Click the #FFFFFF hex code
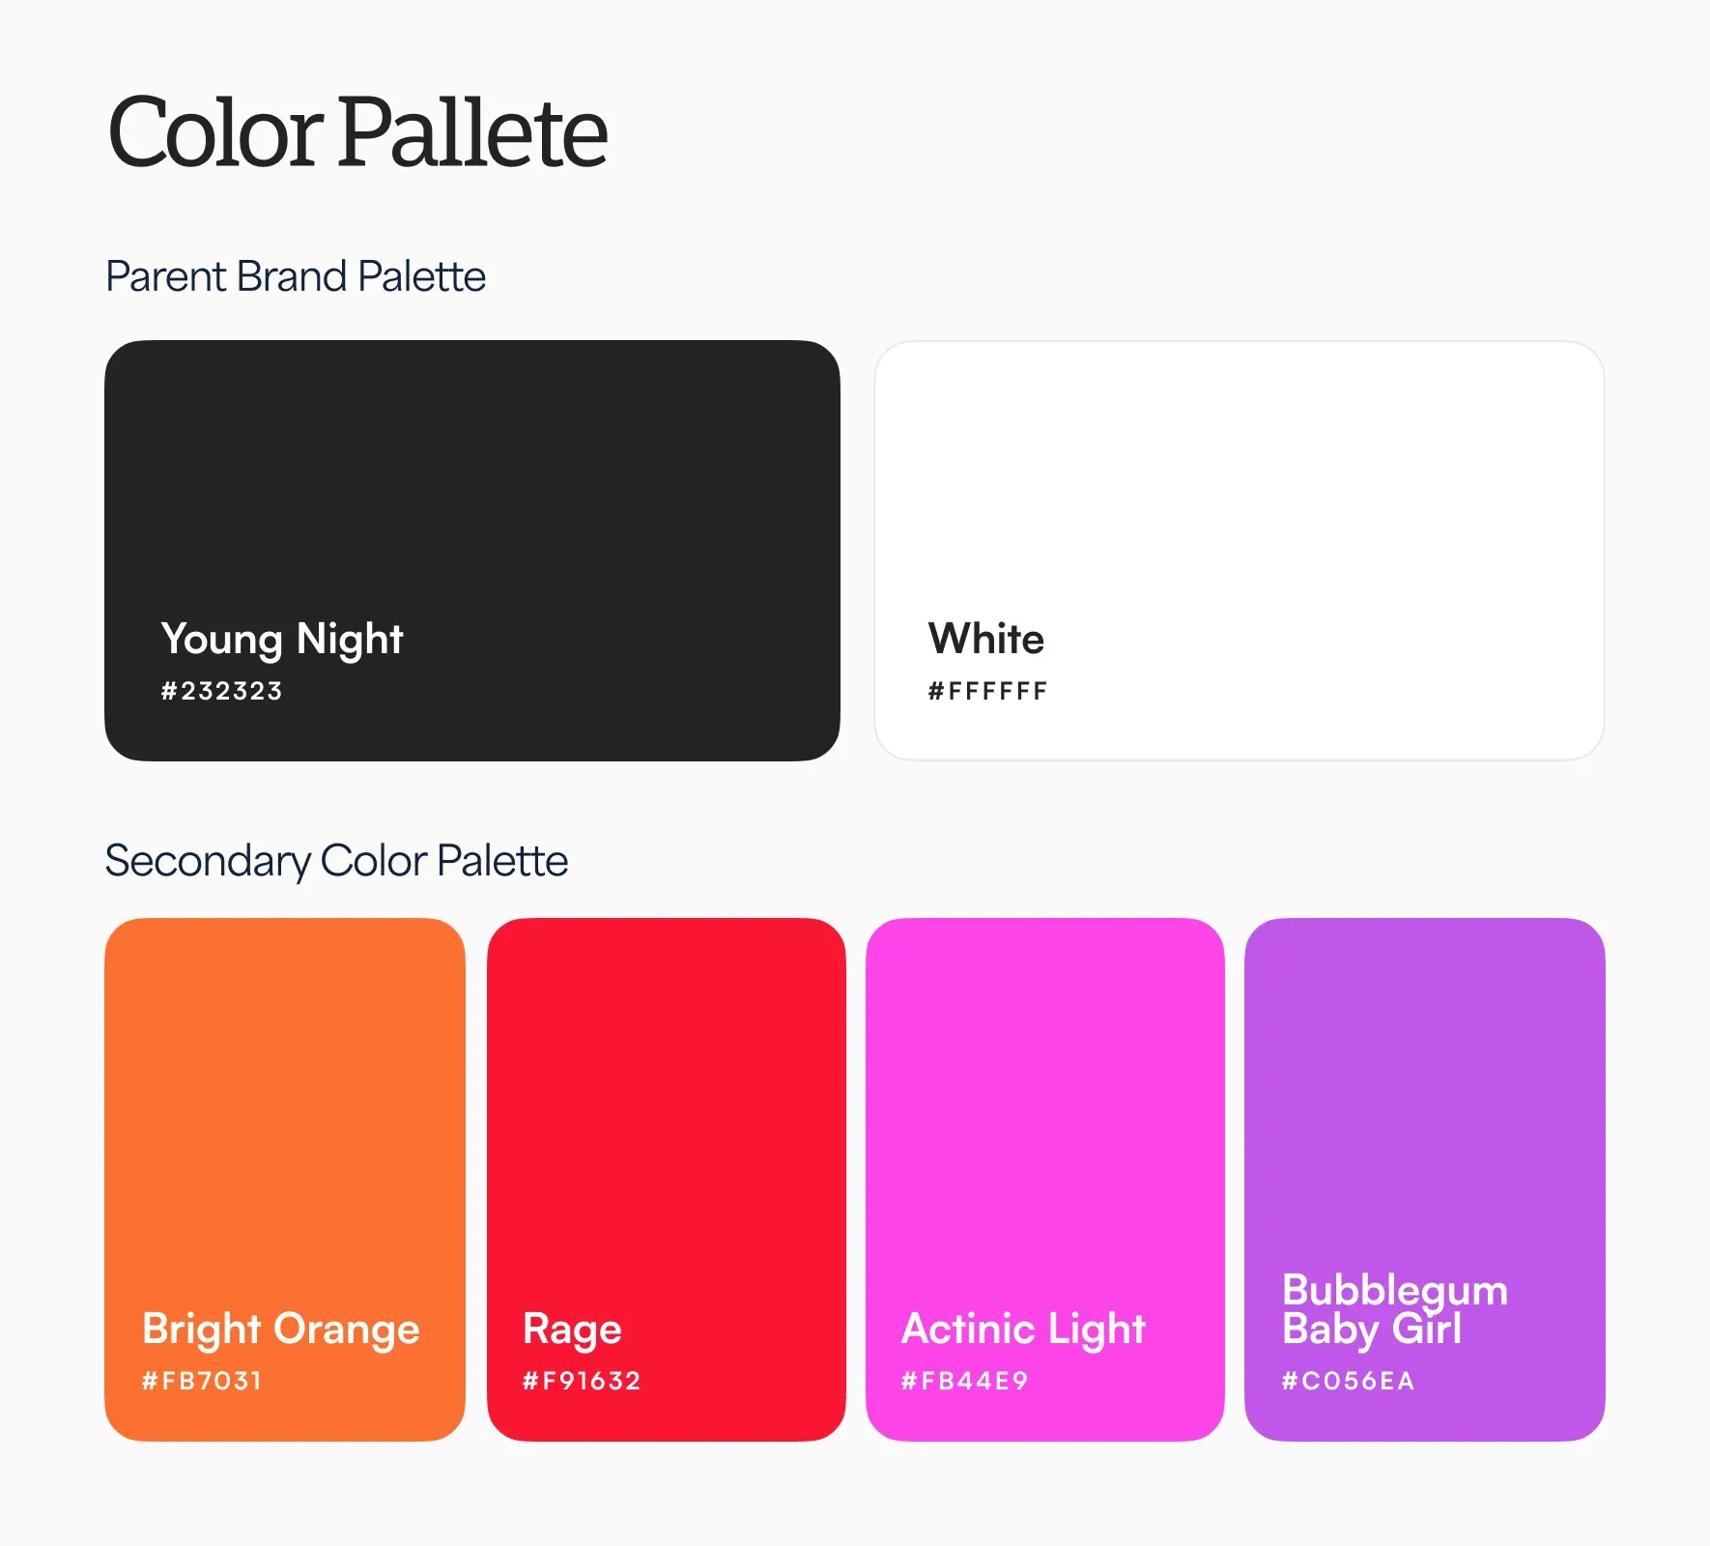Viewport: 1710px width, 1546px height. (987, 691)
